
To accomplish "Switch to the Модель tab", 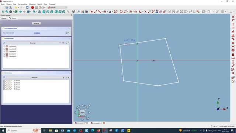I will pyautogui.click(x=4, y=18).
